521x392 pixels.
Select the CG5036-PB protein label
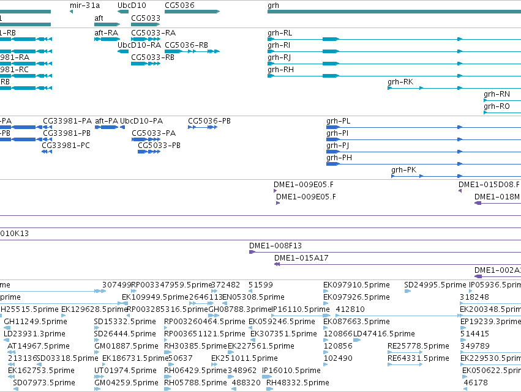click(x=209, y=121)
